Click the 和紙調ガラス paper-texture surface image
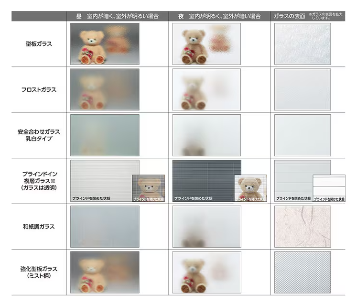This screenshot has height=305, width=356. (x=302, y=227)
